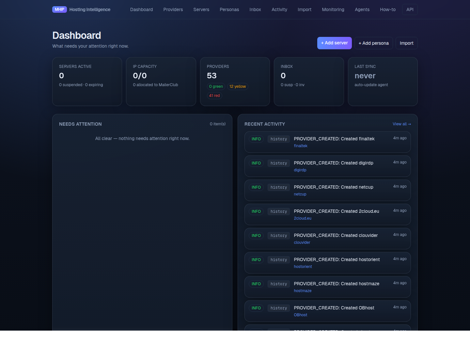
Task: Click the API button in navbar
Action: 410,9
